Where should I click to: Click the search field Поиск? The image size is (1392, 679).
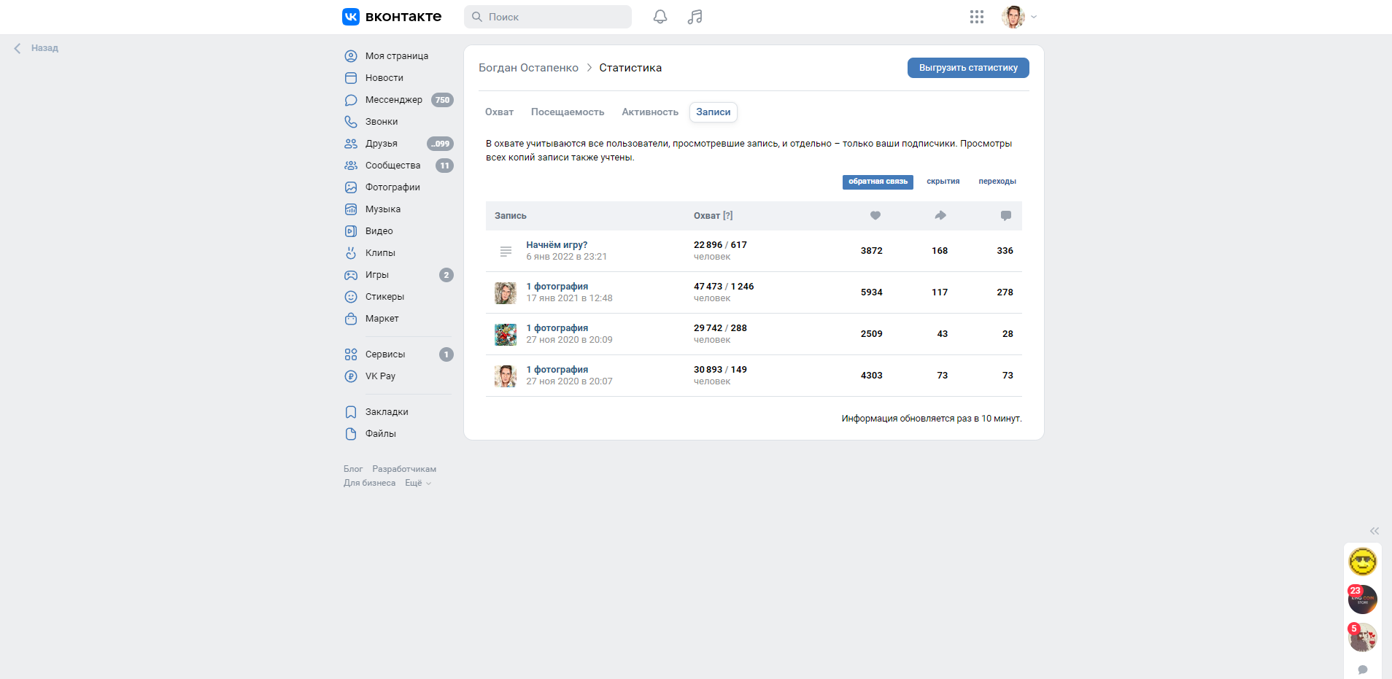pos(547,17)
